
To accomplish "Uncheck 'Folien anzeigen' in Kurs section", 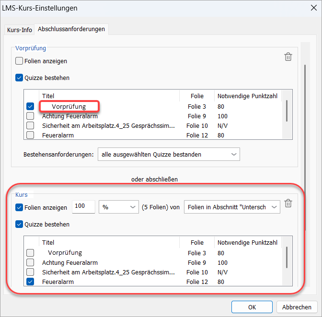I will [20, 207].
